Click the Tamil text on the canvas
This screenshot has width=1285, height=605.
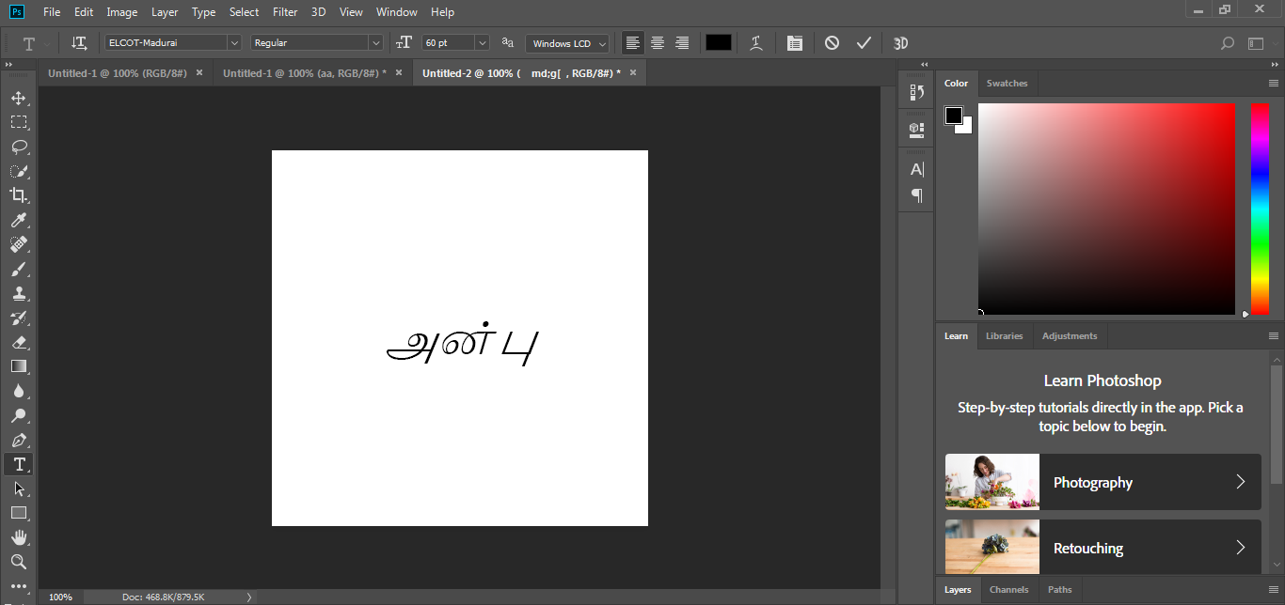point(463,345)
